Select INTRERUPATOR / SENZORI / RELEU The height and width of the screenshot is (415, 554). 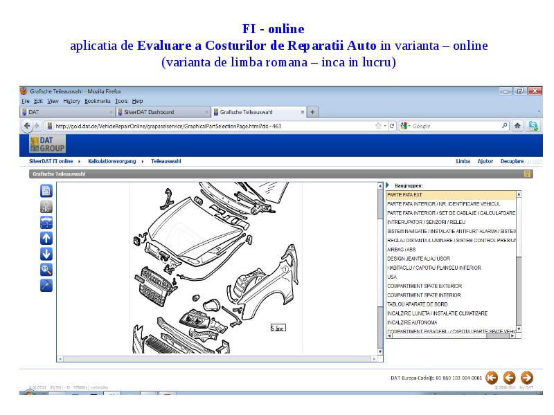452,222
